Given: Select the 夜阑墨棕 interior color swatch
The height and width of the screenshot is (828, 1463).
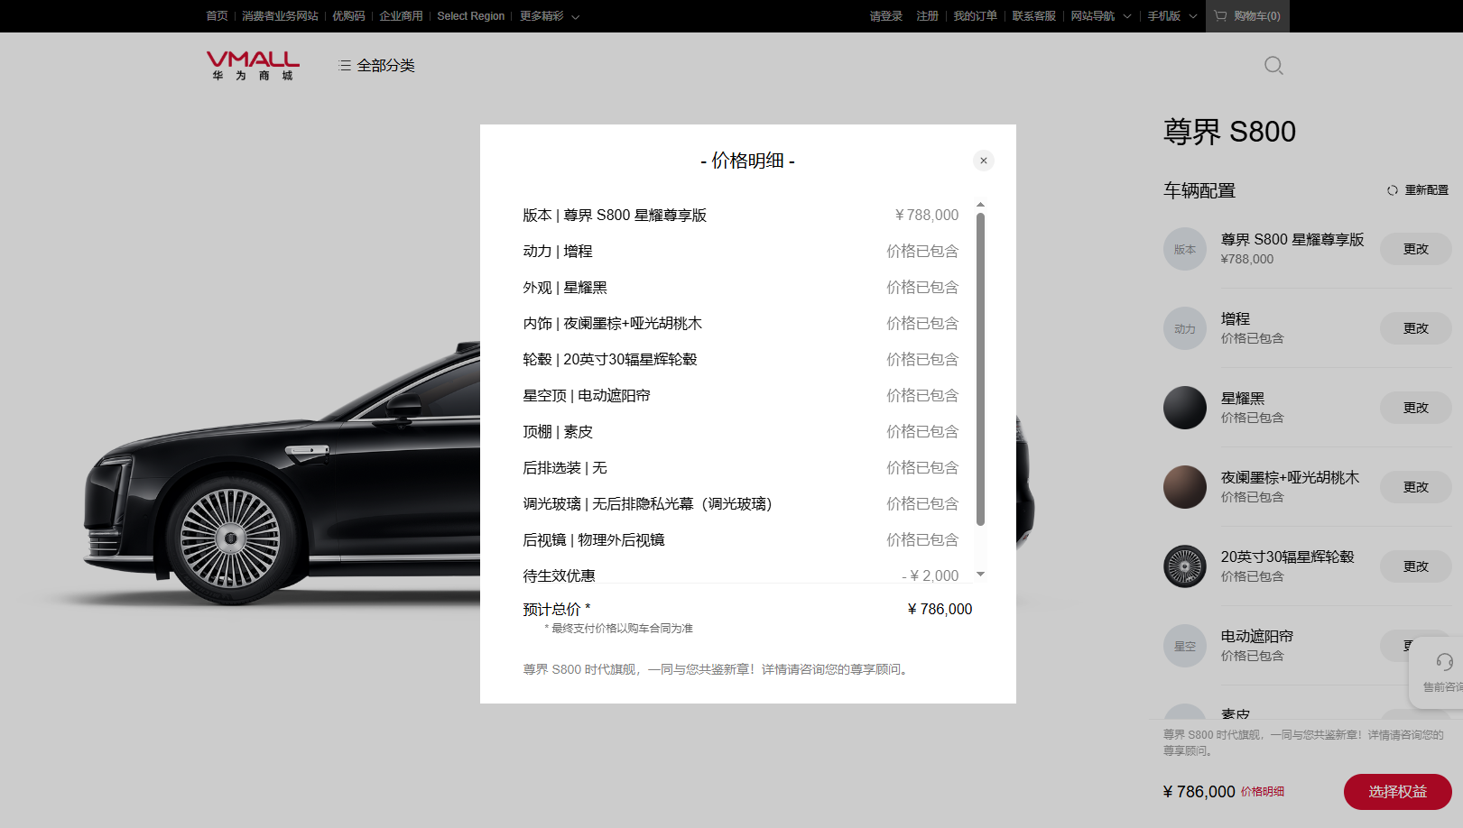Looking at the screenshot, I should tap(1184, 487).
